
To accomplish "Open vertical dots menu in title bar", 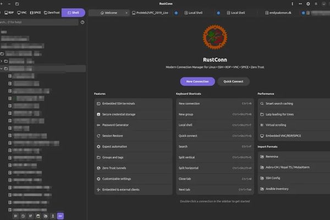I will 293,4.
